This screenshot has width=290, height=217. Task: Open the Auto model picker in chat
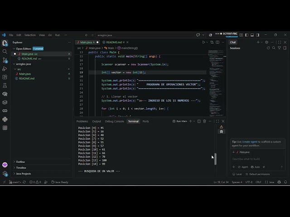tap(256, 167)
